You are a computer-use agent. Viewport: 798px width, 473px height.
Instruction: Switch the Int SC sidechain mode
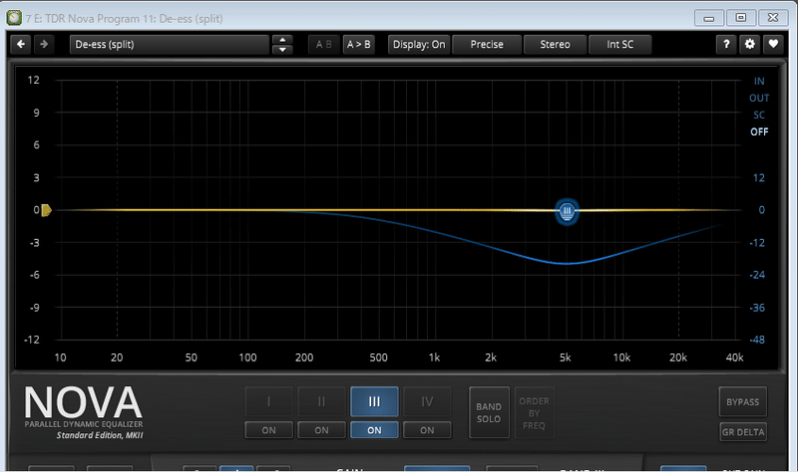pos(619,44)
